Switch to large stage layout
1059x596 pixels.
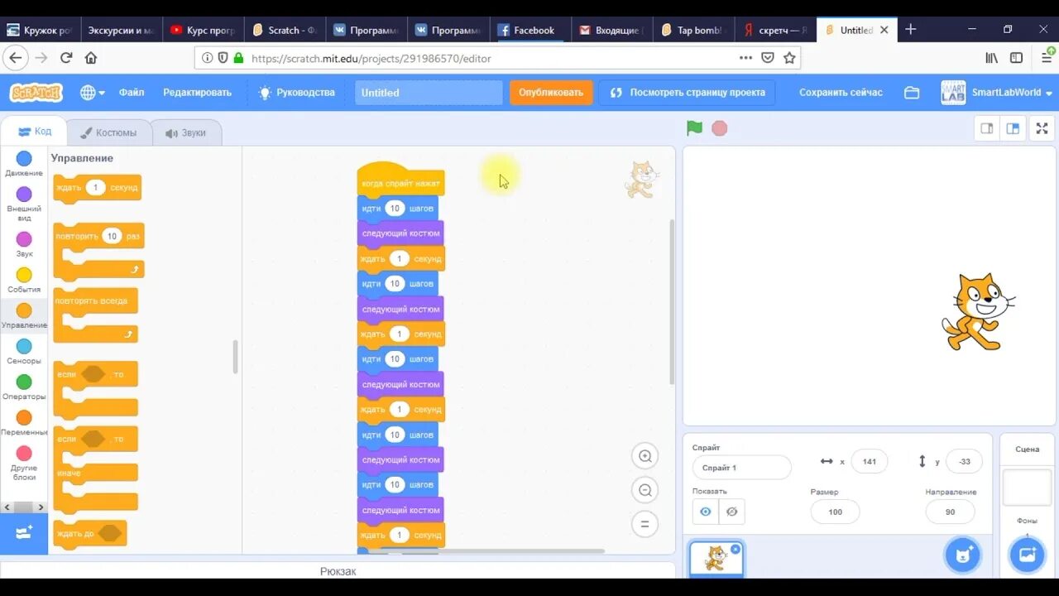[x=1013, y=128]
